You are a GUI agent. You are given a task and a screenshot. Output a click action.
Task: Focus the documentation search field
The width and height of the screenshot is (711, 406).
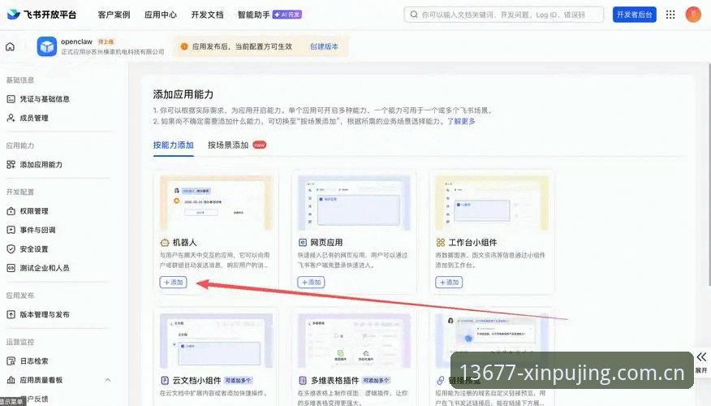tap(504, 15)
